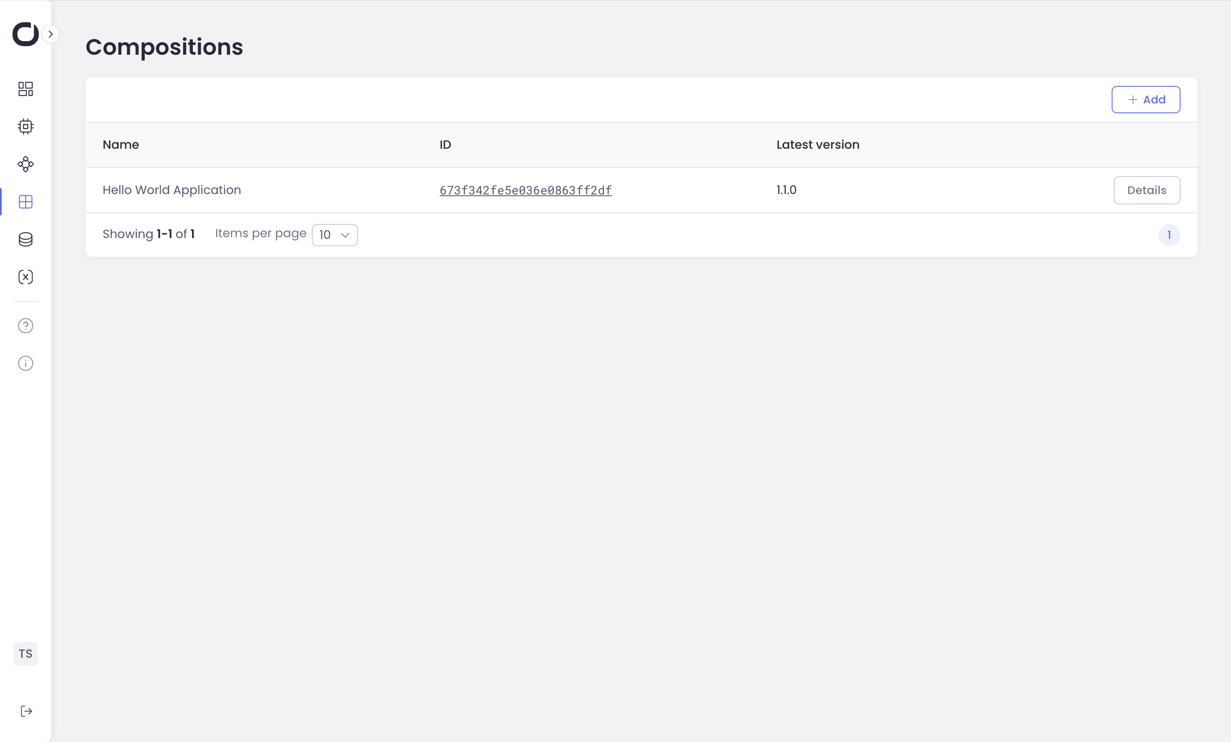
Task: Open the dashboard grid icon
Action: pos(26,89)
